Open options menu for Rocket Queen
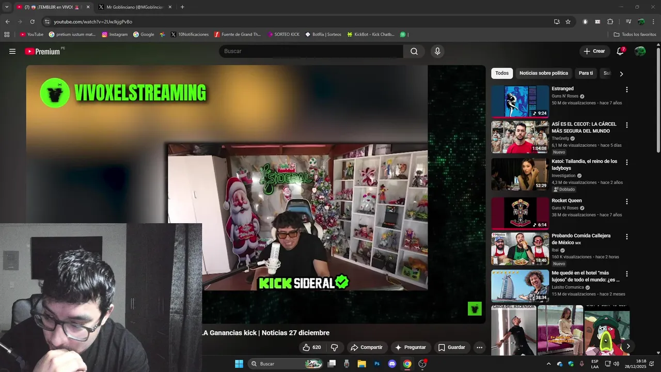 point(627,202)
